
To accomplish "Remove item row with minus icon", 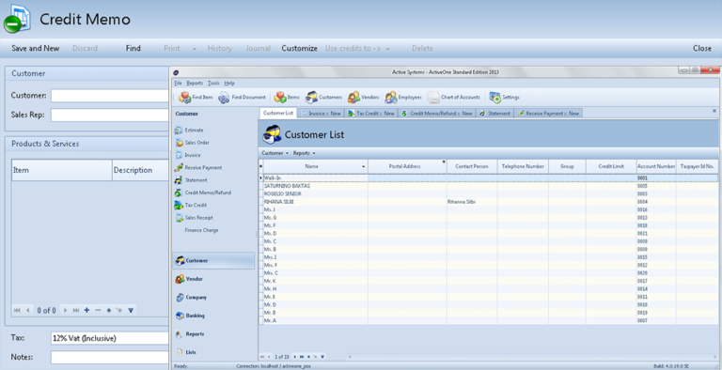I will [98, 310].
